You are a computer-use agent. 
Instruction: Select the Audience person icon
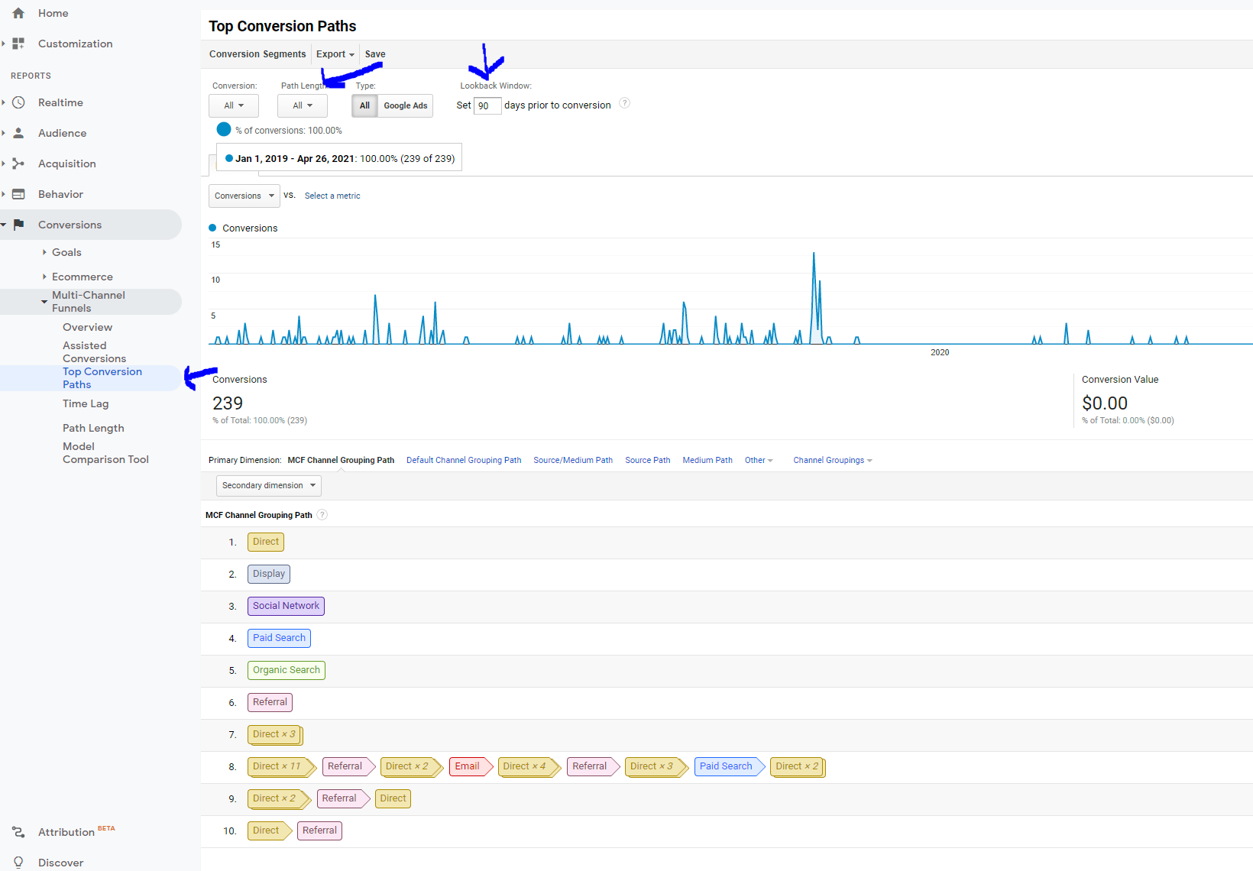point(18,133)
